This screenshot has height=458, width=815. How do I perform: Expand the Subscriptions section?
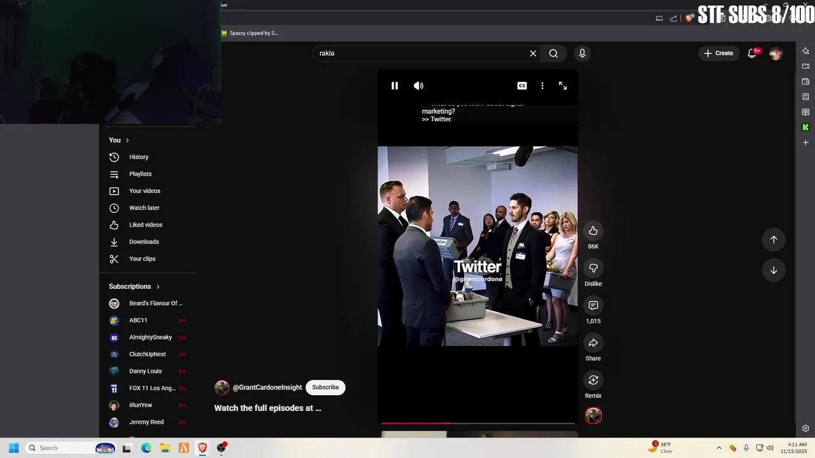click(x=134, y=287)
